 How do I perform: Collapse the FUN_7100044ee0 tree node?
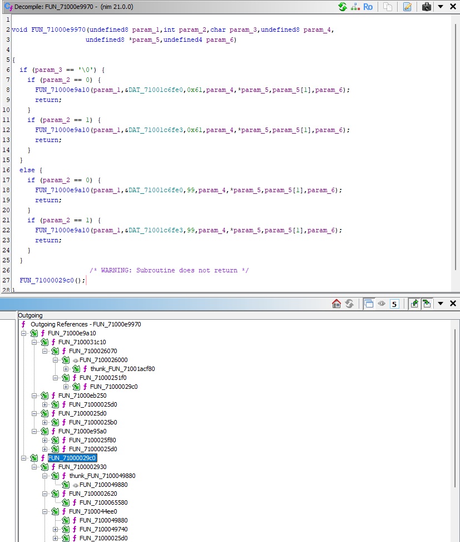45,511
